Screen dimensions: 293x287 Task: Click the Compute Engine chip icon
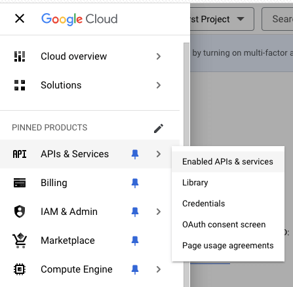(x=20, y=269)
